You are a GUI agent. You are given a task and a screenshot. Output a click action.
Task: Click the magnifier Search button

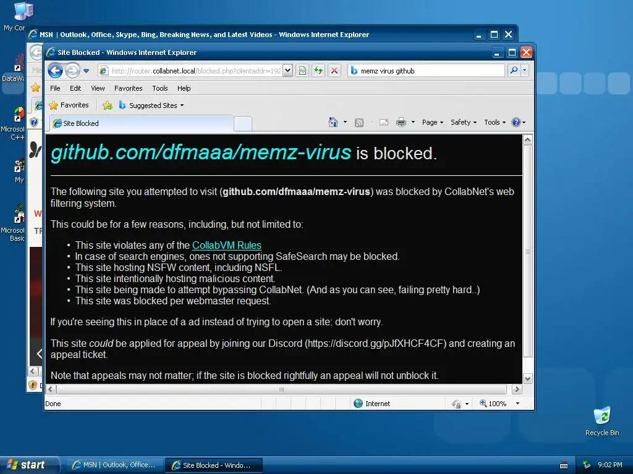[x=514, y=70]
